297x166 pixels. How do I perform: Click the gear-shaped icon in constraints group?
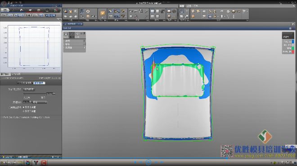[130, 17]
